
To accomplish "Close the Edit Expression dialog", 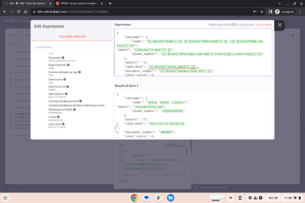I will [280, 26].
